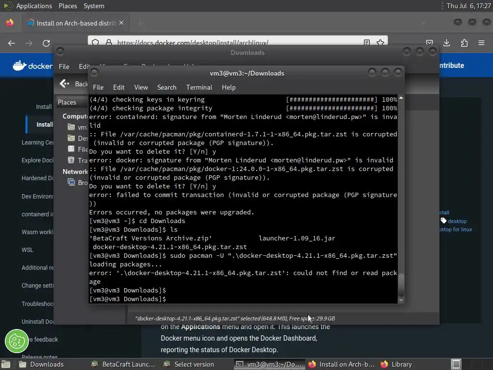
Task: Select the Desktop folder icon in sidebar
Action: 71,138
